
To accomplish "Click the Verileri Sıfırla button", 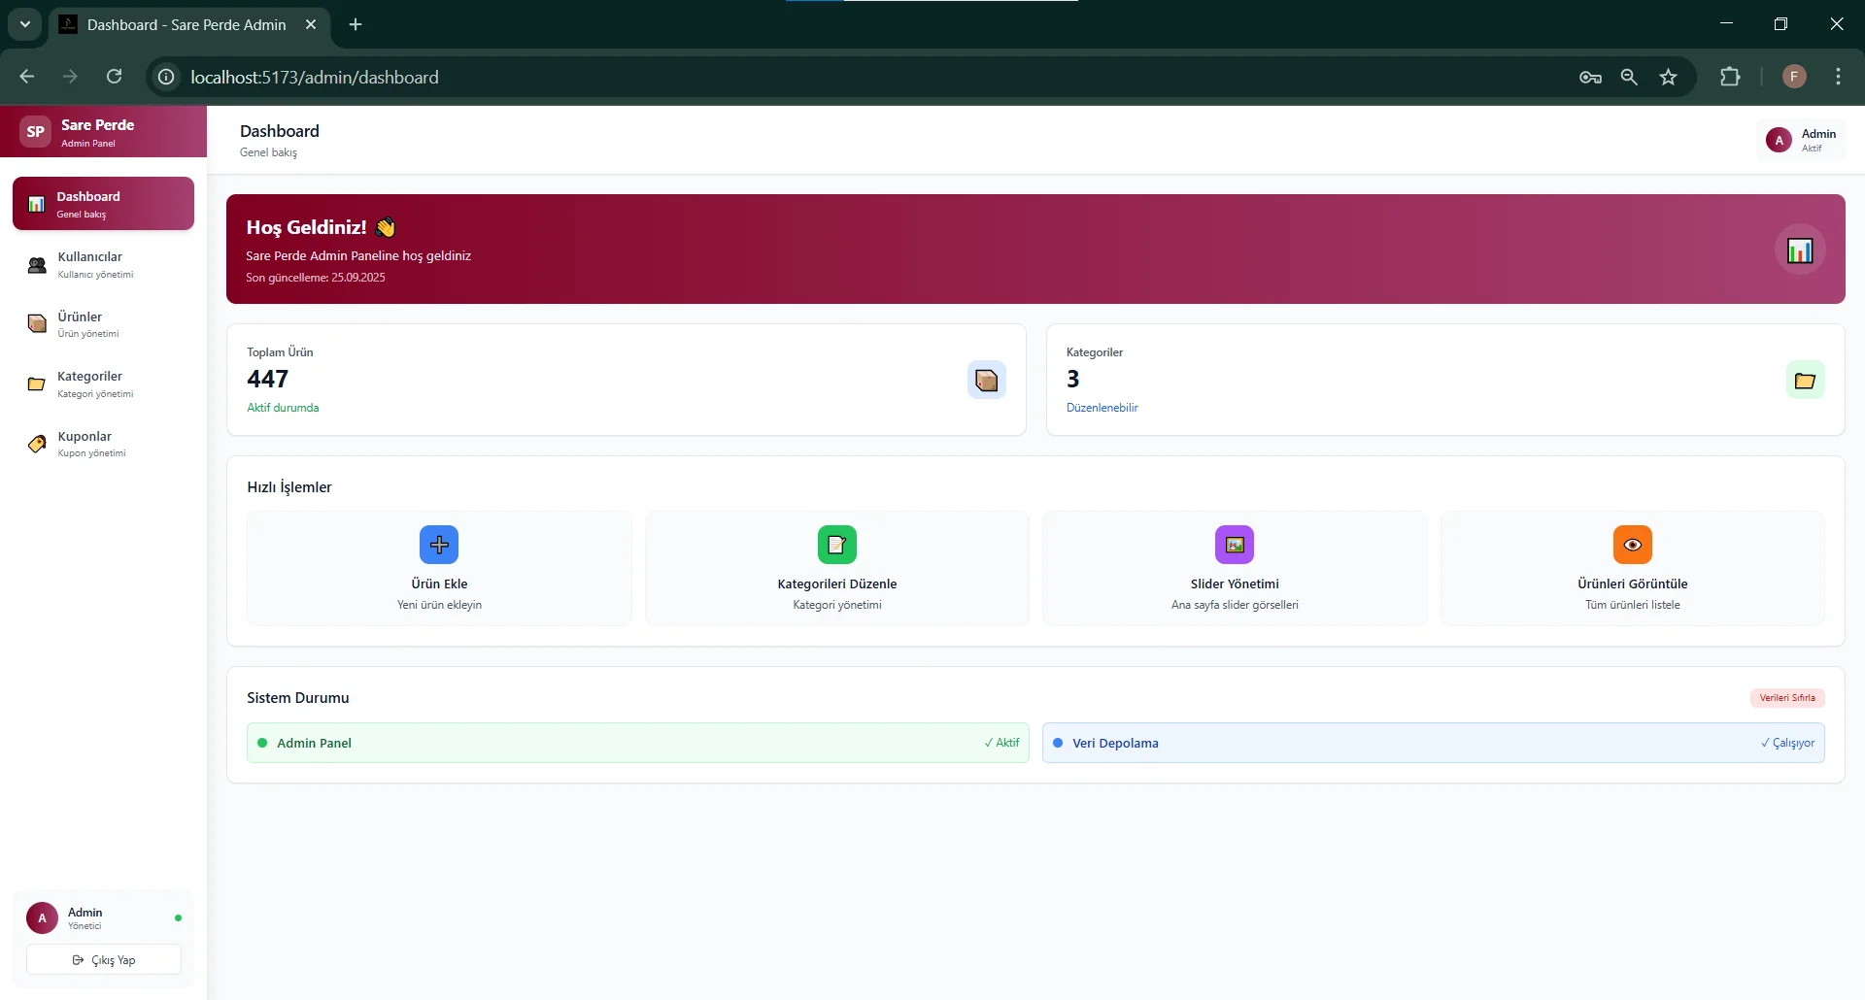I will 1787,698.
